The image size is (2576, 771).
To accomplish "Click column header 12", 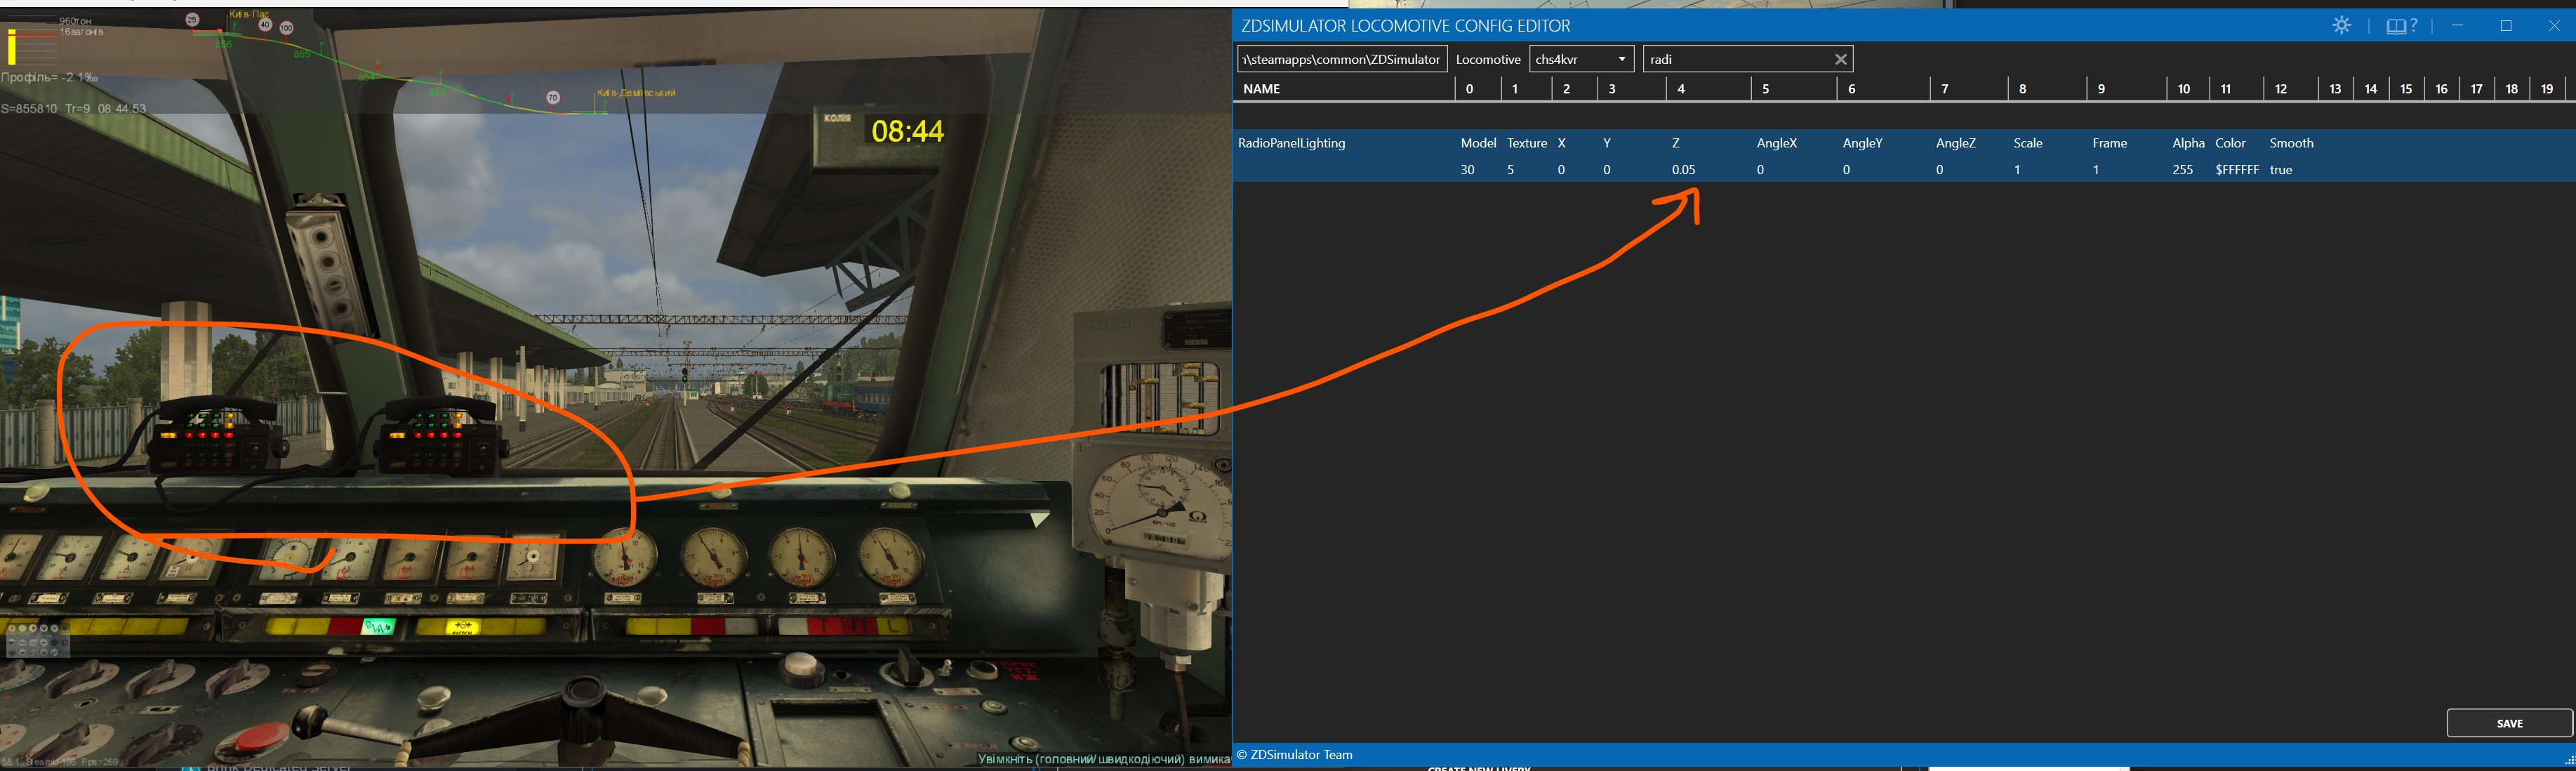I will [2281, 89].
